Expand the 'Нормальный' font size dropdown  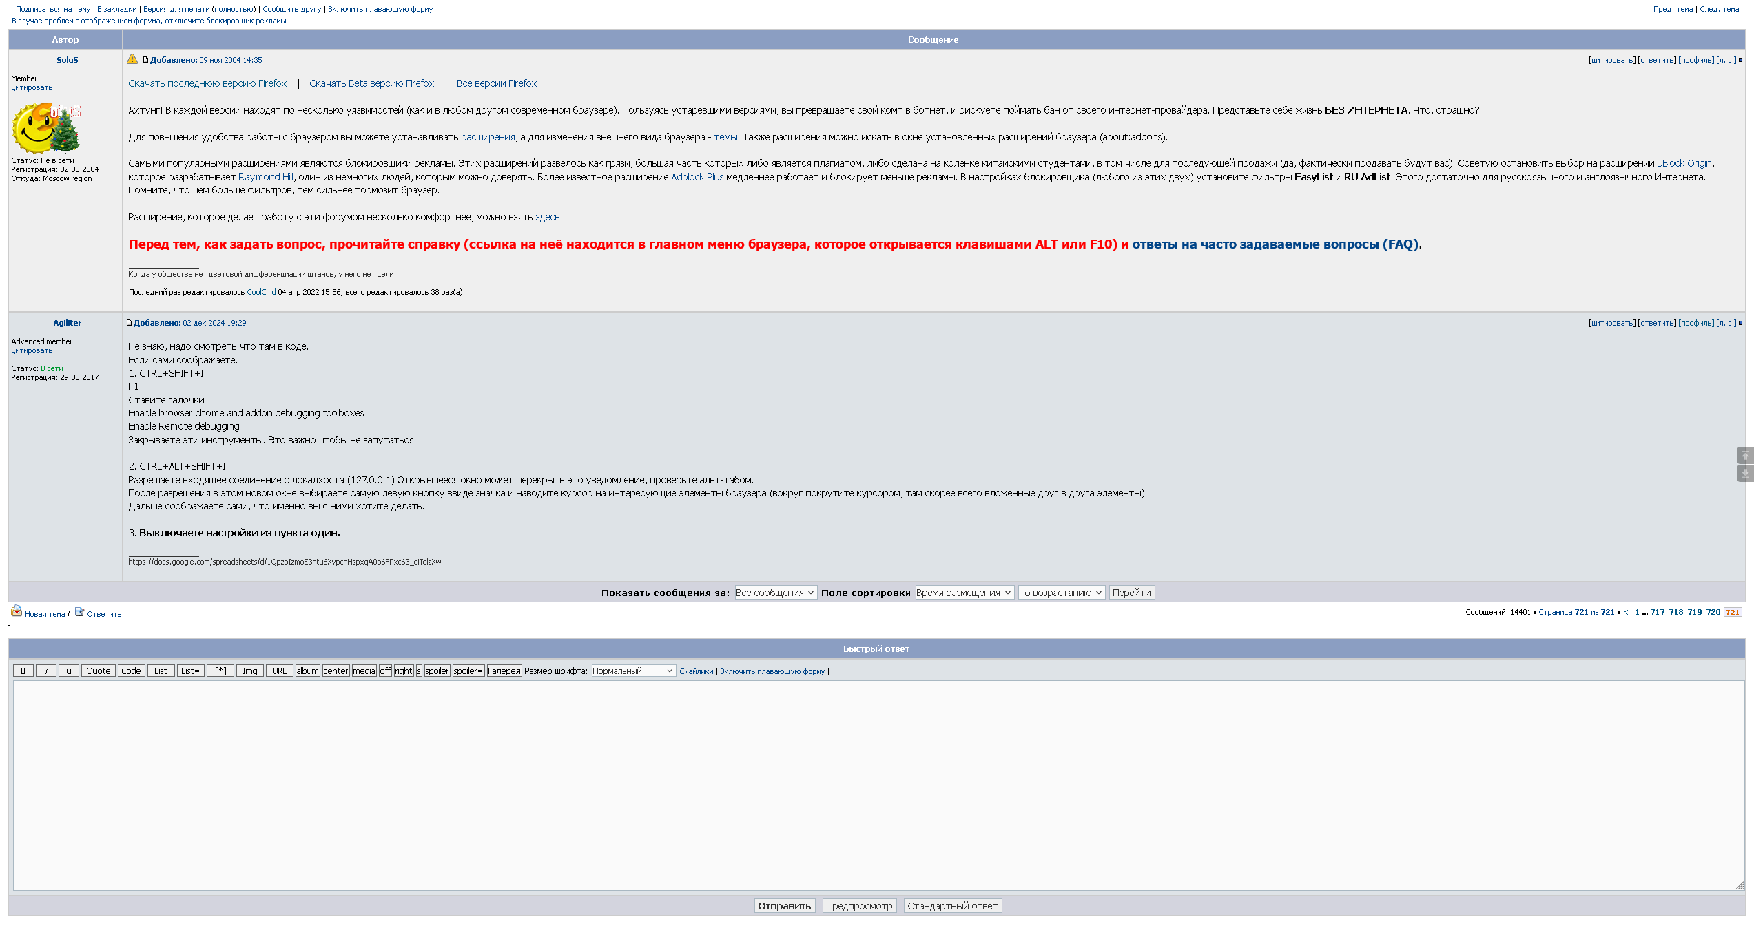tap(632, 671)
